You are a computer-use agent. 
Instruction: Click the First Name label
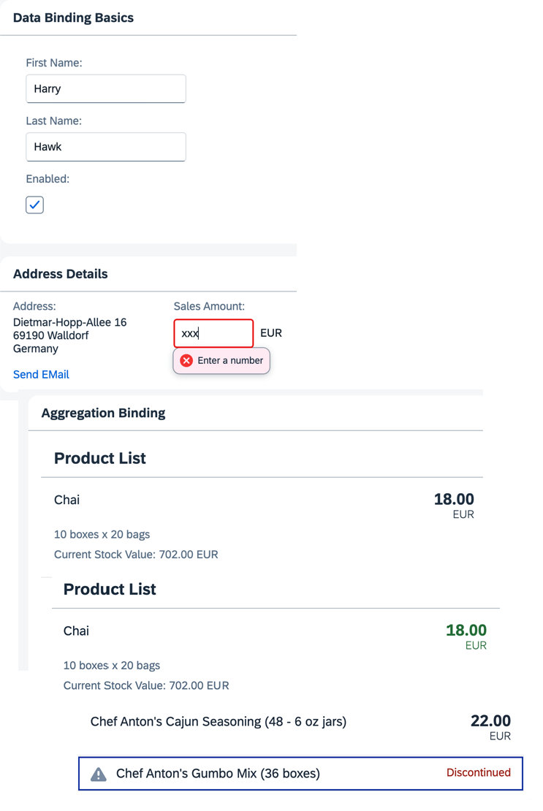pyautogui.click(x=54, y=63)
